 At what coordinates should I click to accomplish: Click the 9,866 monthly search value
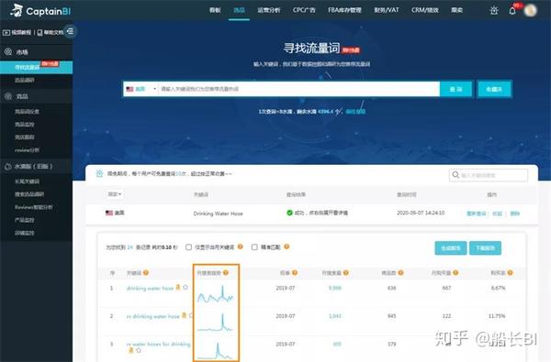[x=335, y=288]
